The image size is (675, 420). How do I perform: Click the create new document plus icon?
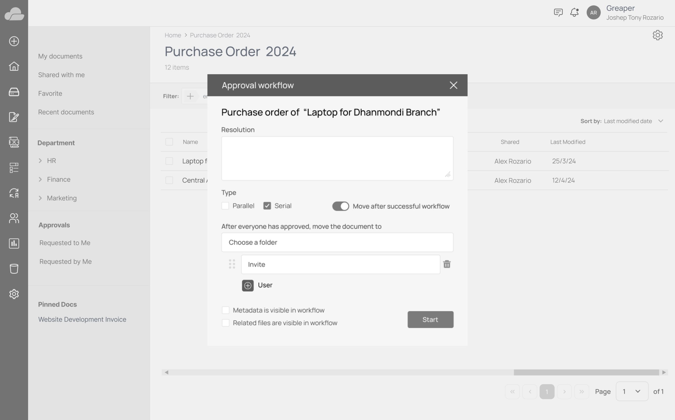[14, 41]
